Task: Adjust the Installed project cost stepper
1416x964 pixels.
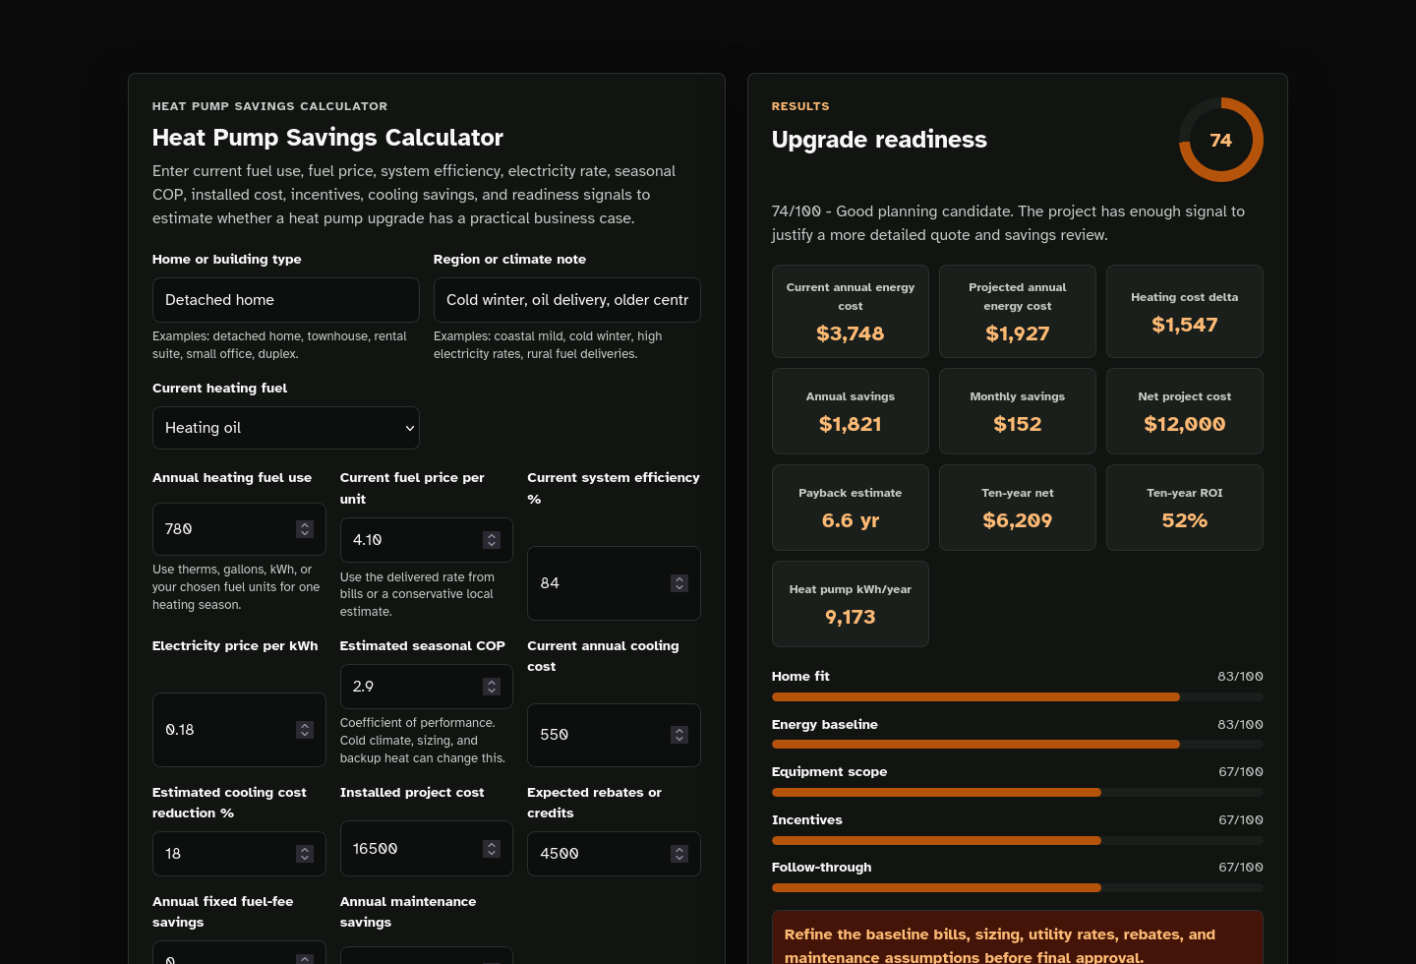Action: pos(492,849)
